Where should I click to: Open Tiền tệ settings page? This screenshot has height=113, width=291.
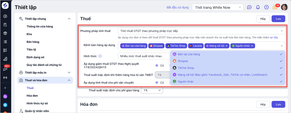[x=31, y=50]
